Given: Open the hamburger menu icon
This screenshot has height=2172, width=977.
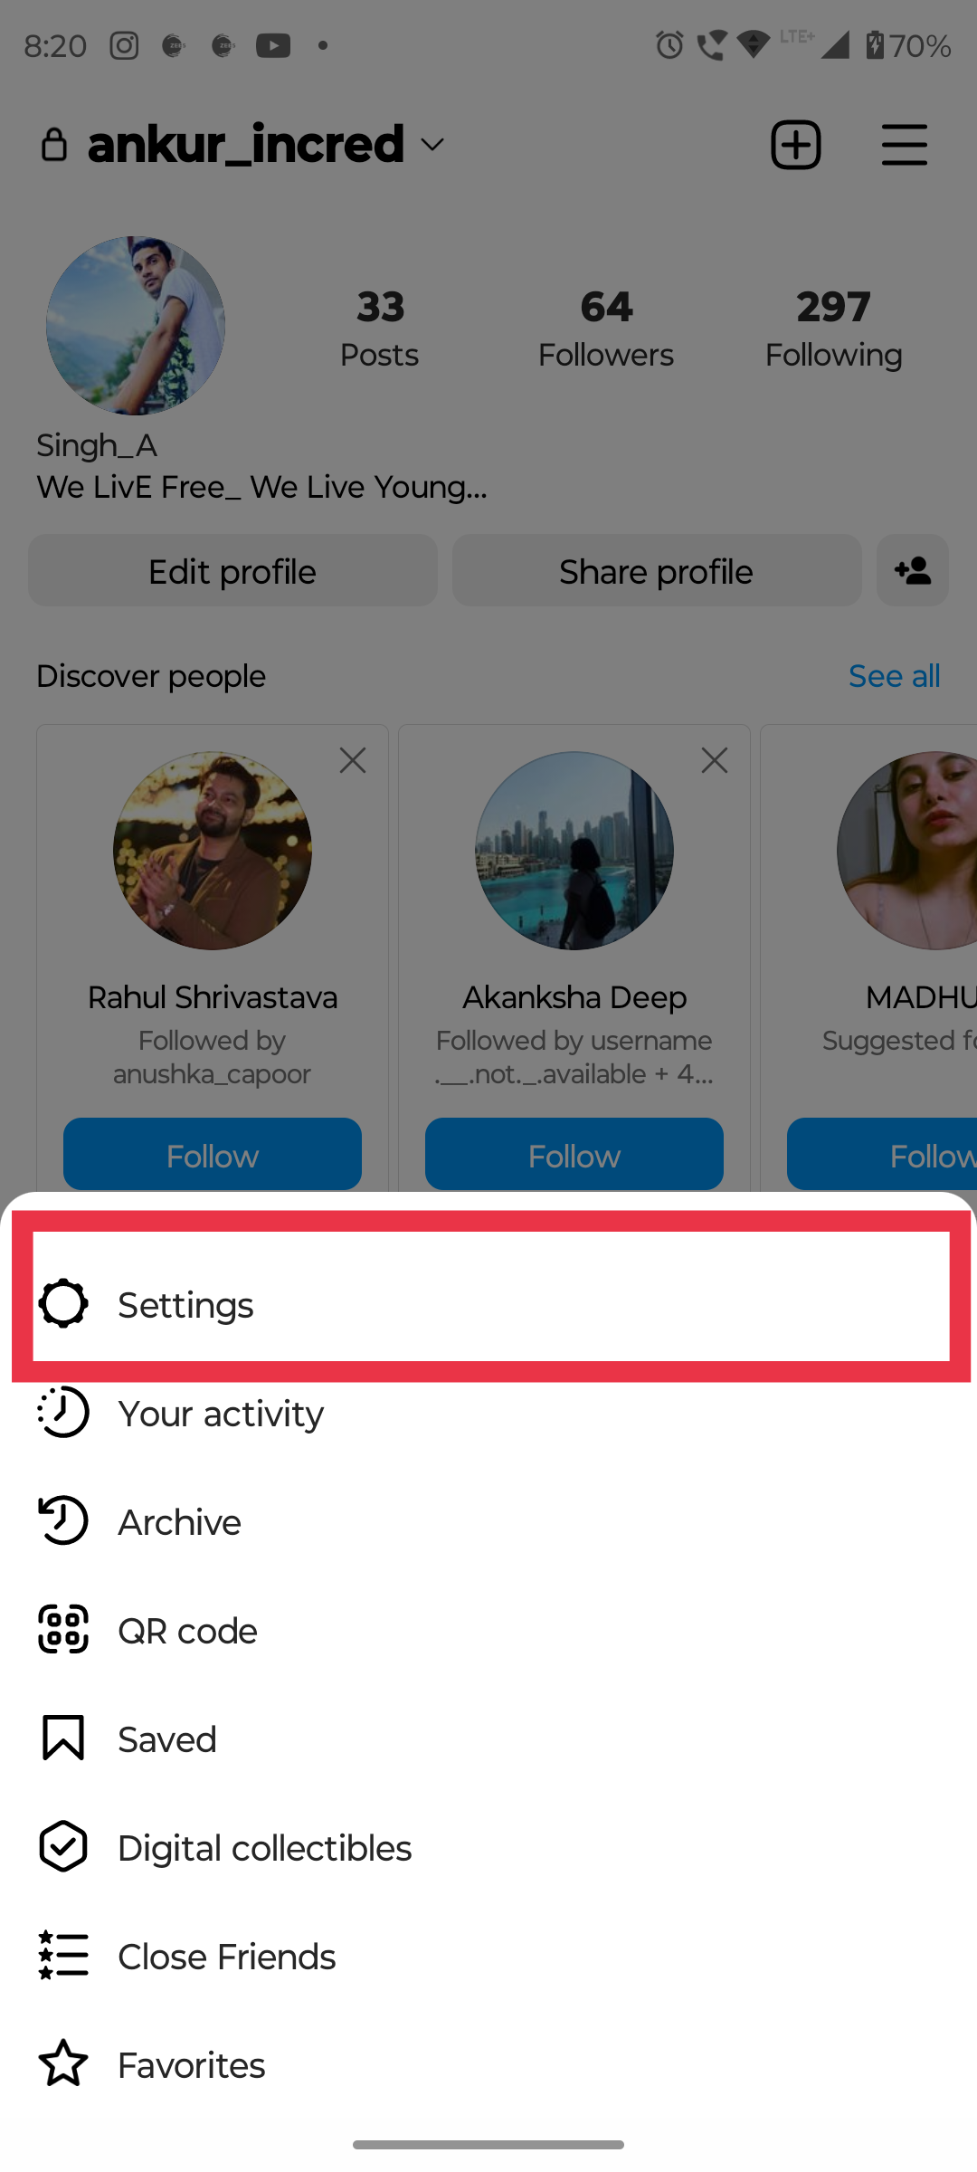Looking at the screenshot, I should [x=905, y=145].
